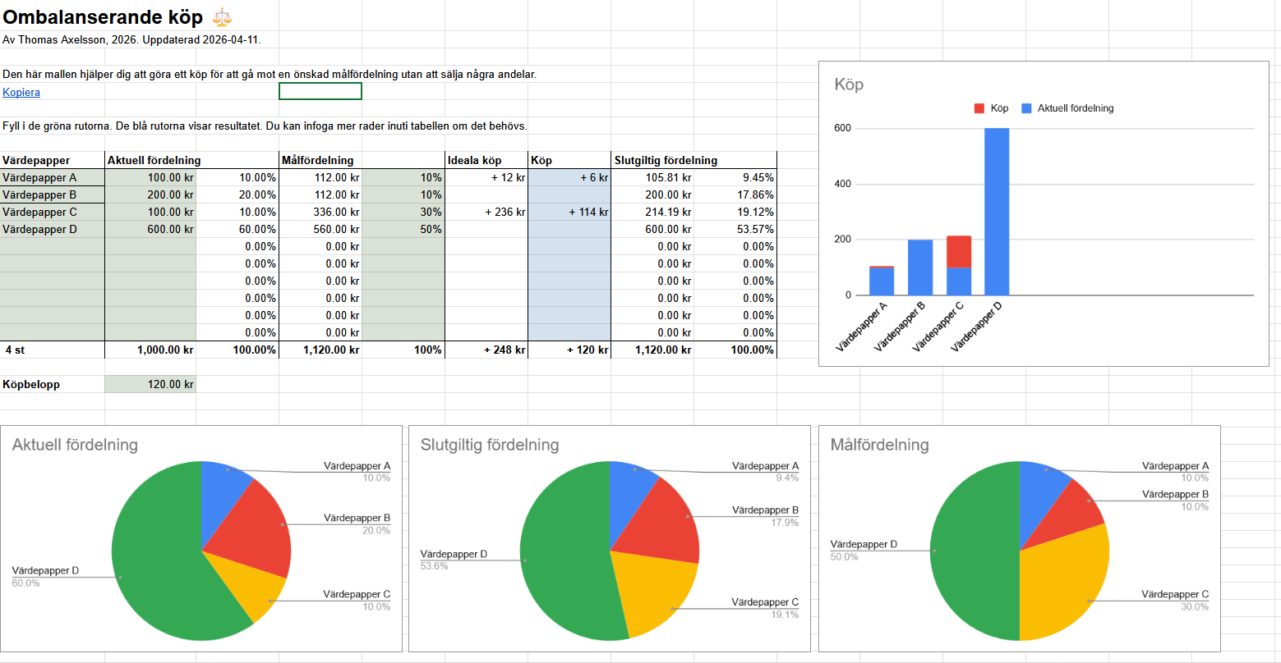Image resolution: width=1281 pixels, height=663 pixels.
Task: Click the 1,120.00 kr Målfördelning total cell
Action: click(x=320, y=350)
